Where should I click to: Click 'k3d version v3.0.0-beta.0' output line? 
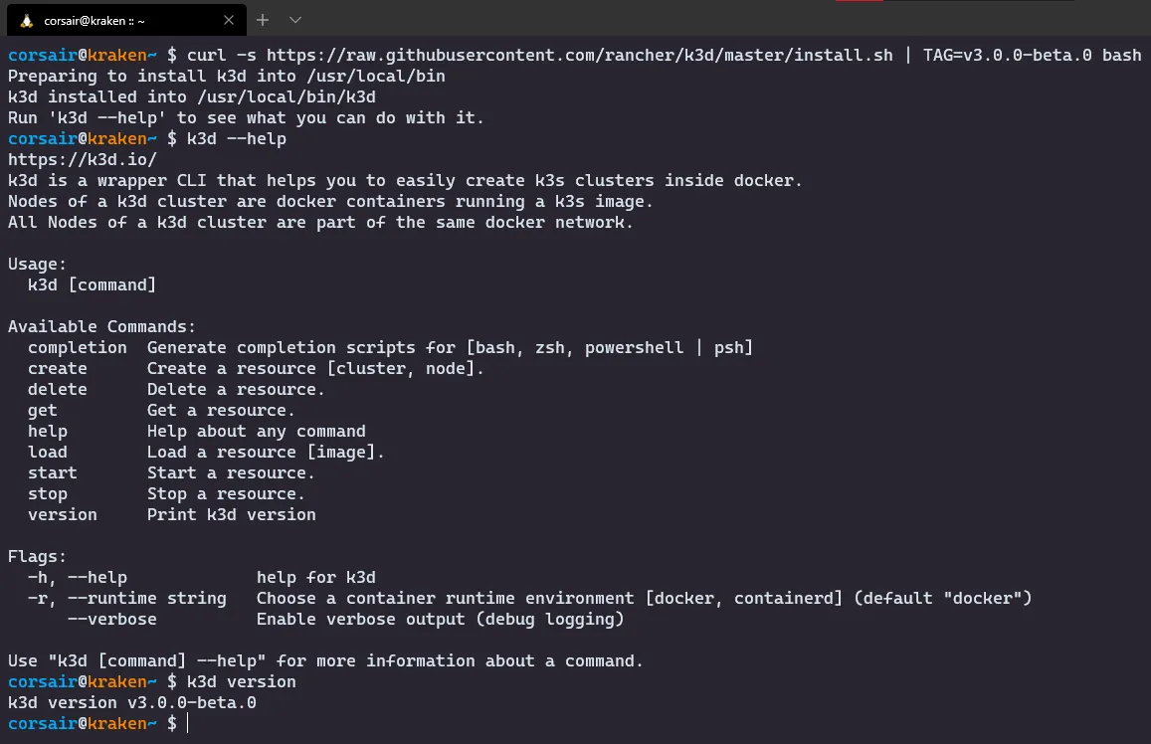coord(132,702)
